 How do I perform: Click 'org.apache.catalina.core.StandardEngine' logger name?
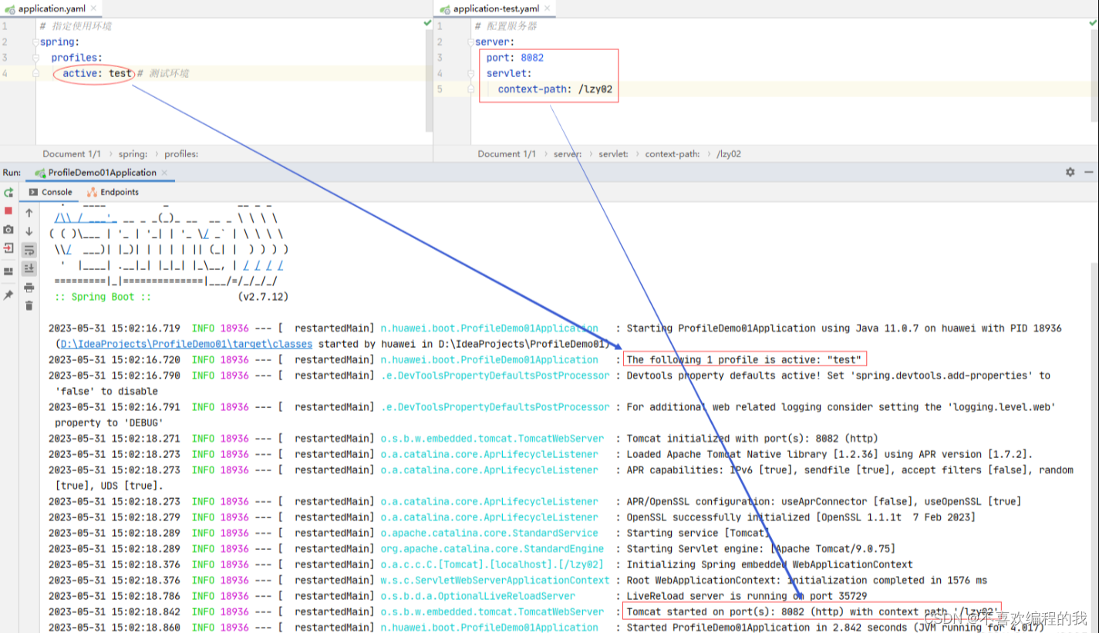tap(492, 548)
